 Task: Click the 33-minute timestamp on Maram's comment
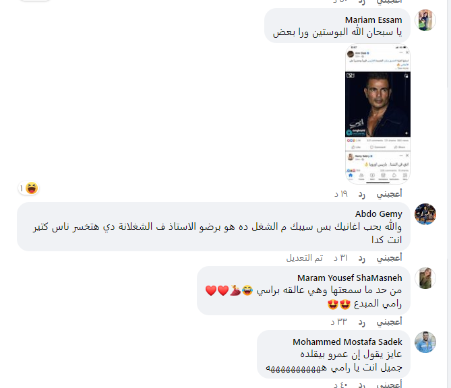tap(339, 322)
